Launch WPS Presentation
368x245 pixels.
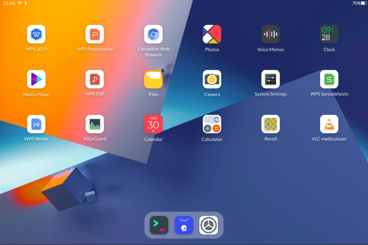95,34
